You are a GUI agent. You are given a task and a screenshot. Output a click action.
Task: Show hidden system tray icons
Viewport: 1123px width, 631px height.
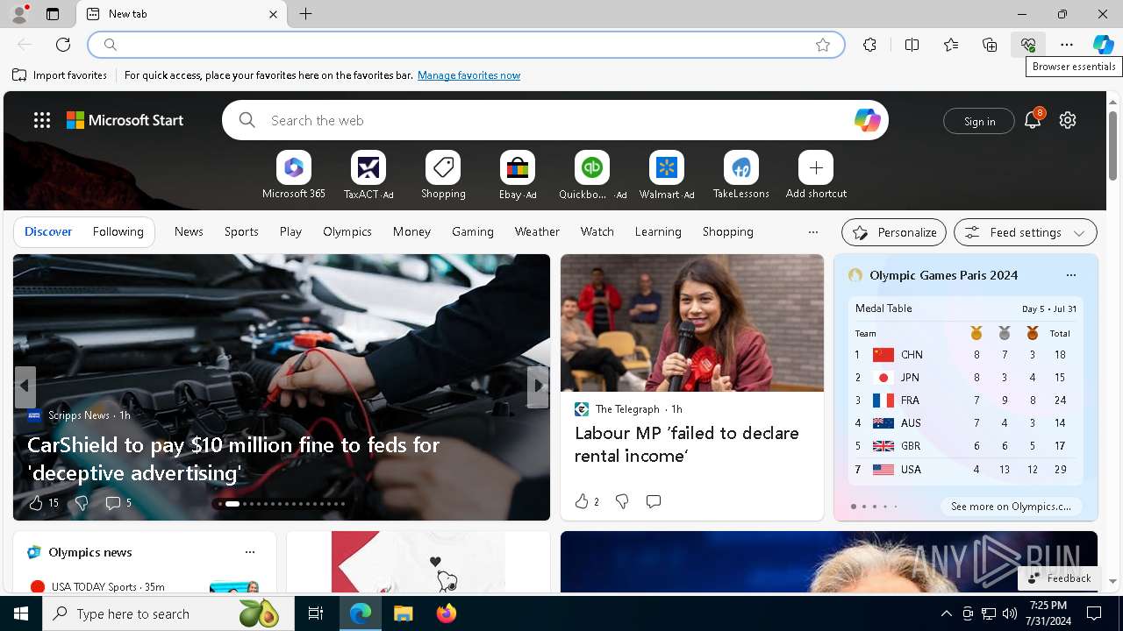pyautogui.click(x=946, y=613)
